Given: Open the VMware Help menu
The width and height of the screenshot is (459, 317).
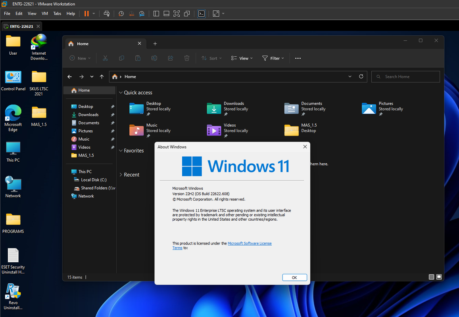Looking at the screenshot, I should click(71, 13).
